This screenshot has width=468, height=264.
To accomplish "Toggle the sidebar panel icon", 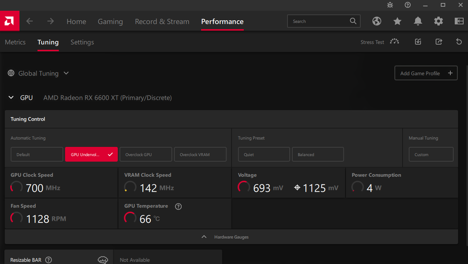I will pos(459,21).
